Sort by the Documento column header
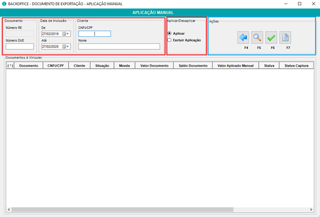Image resolution: width=320 pixels, height=217 pixels. (x=29, y=66)
